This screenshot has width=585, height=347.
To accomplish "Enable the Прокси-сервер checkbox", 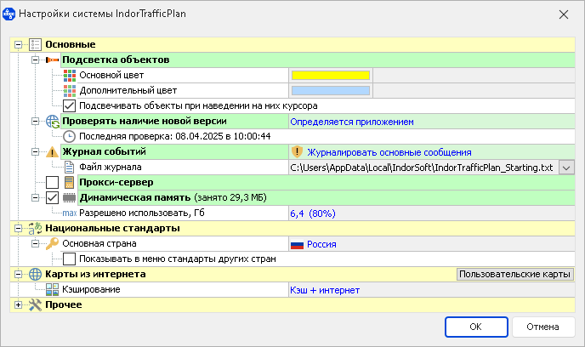I will click(52, 183).
